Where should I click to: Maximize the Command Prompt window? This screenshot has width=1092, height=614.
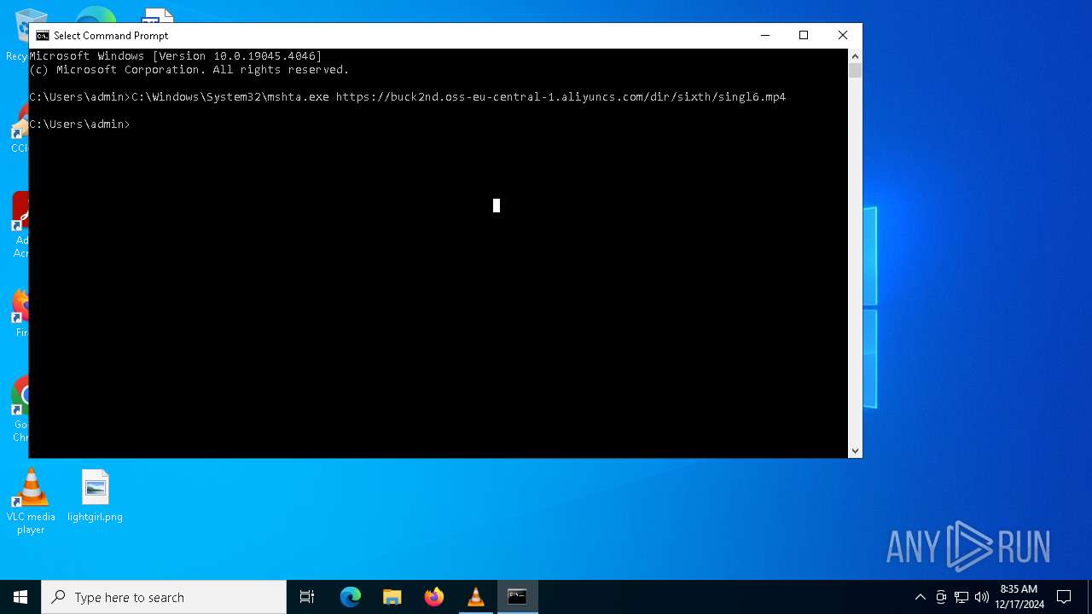[x=804, y=35]
